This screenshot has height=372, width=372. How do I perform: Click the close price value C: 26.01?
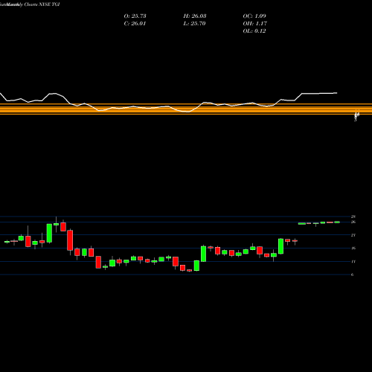point(135,24)
